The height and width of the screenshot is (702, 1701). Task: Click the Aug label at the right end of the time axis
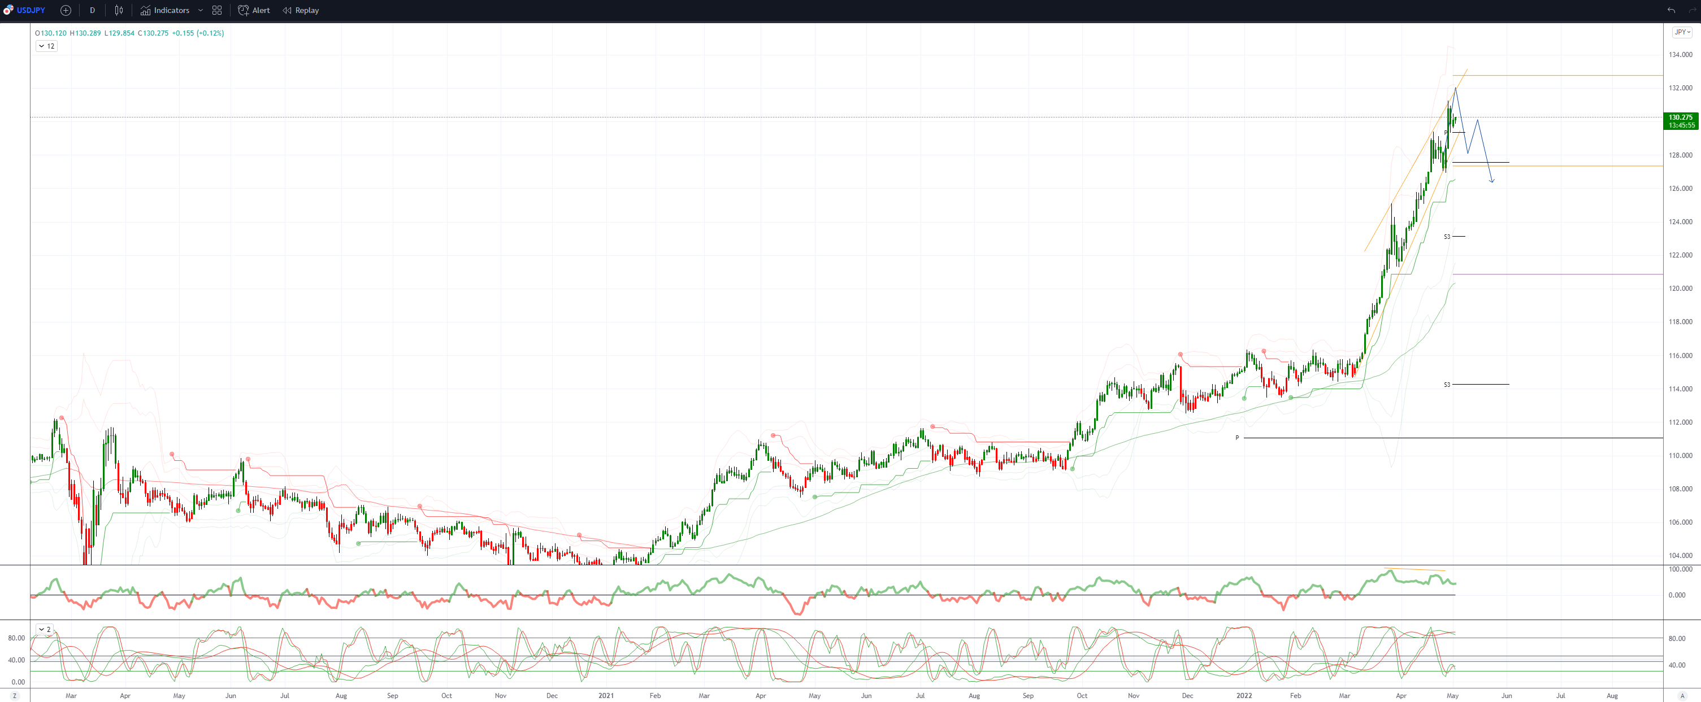click(1612, 695)
